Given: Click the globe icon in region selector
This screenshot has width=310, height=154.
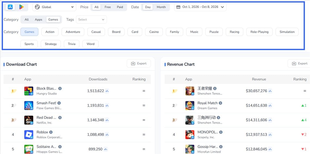Looking at the screenshot, I should [37, 7].
